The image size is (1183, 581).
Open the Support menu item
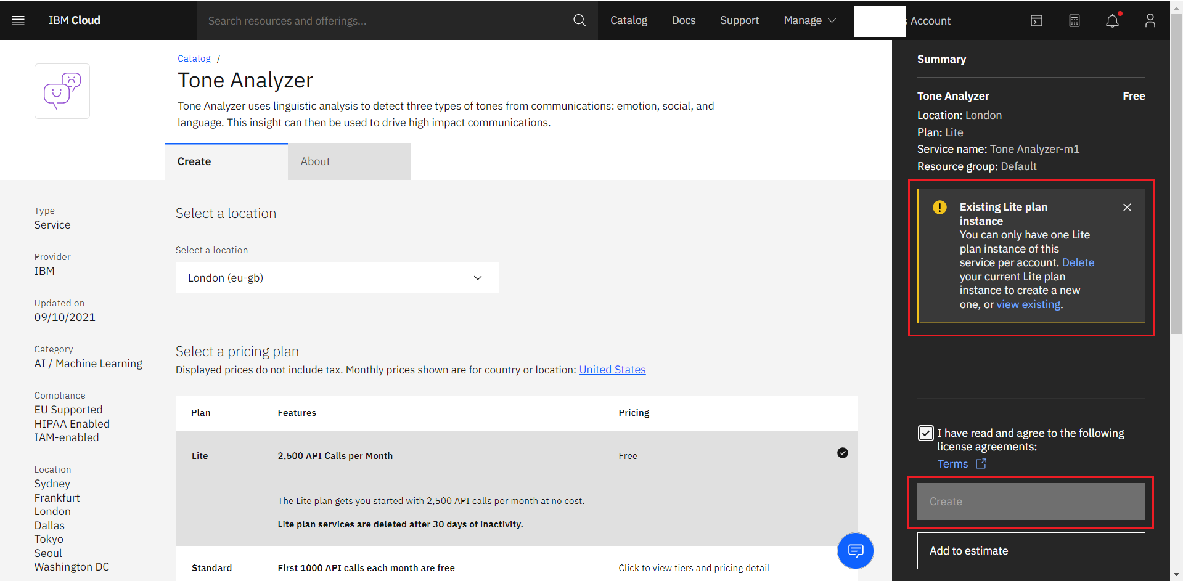pyautogui.click(x=739, y=20)
